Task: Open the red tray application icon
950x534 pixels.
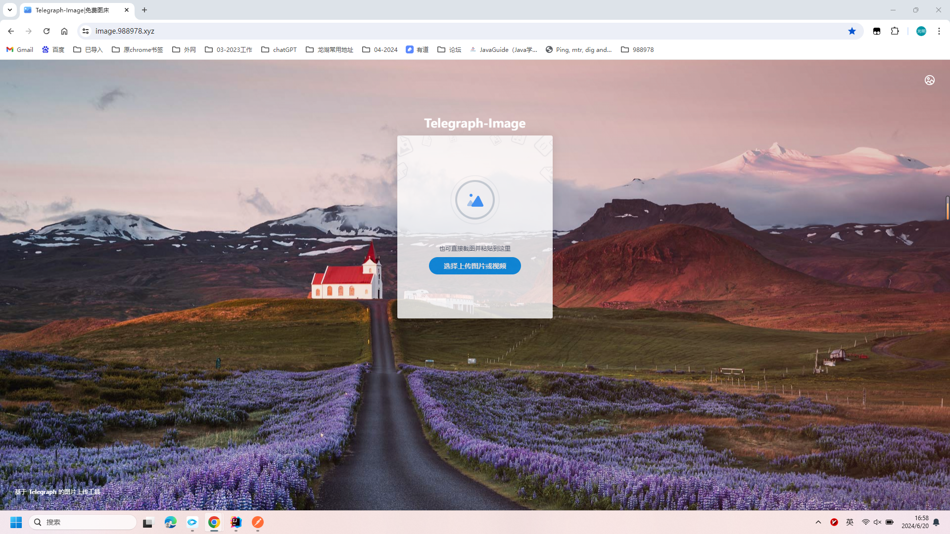Action: pos(834,522)
